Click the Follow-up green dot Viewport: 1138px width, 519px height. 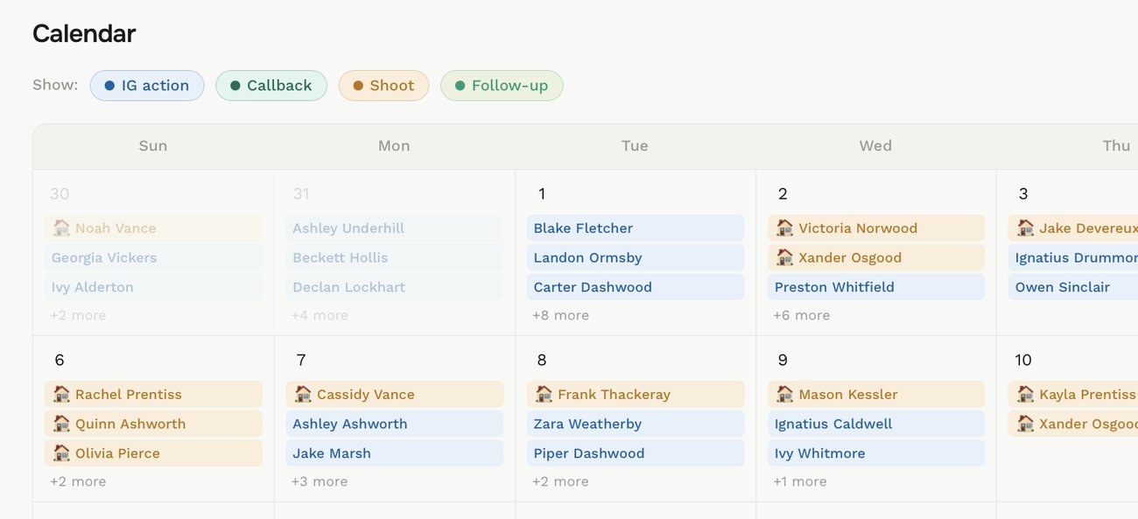click(460, 86)
